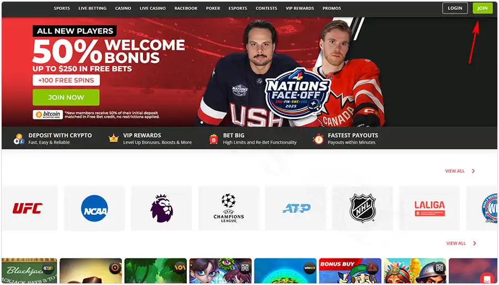Expand the casino games View All arrow
Image resolution: width=499 pixels, height=285 pixels.
point(475,243)
